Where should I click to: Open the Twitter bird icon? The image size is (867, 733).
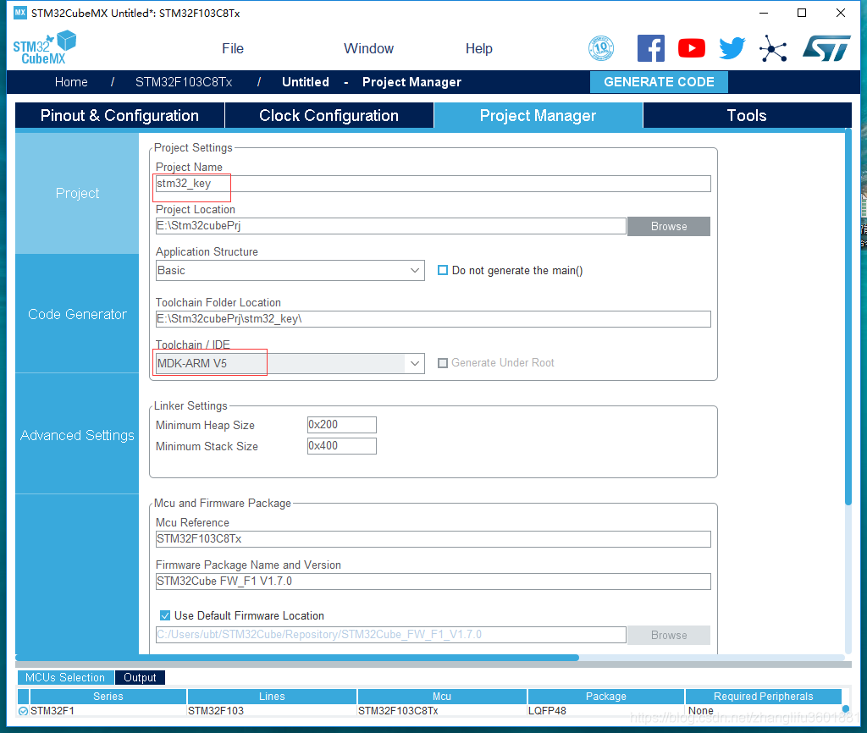732,48
